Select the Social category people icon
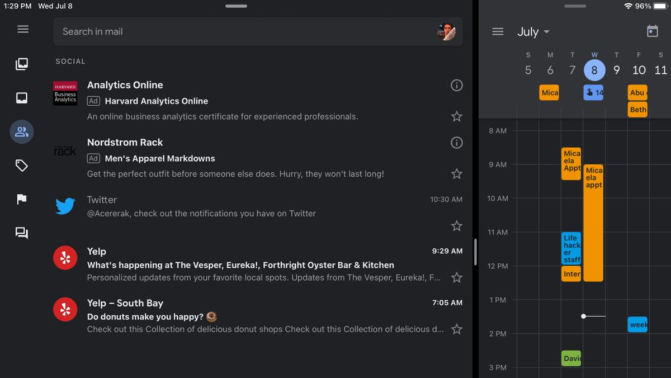Viewport: 671px width, 378px height. click(x=22, y=132)
